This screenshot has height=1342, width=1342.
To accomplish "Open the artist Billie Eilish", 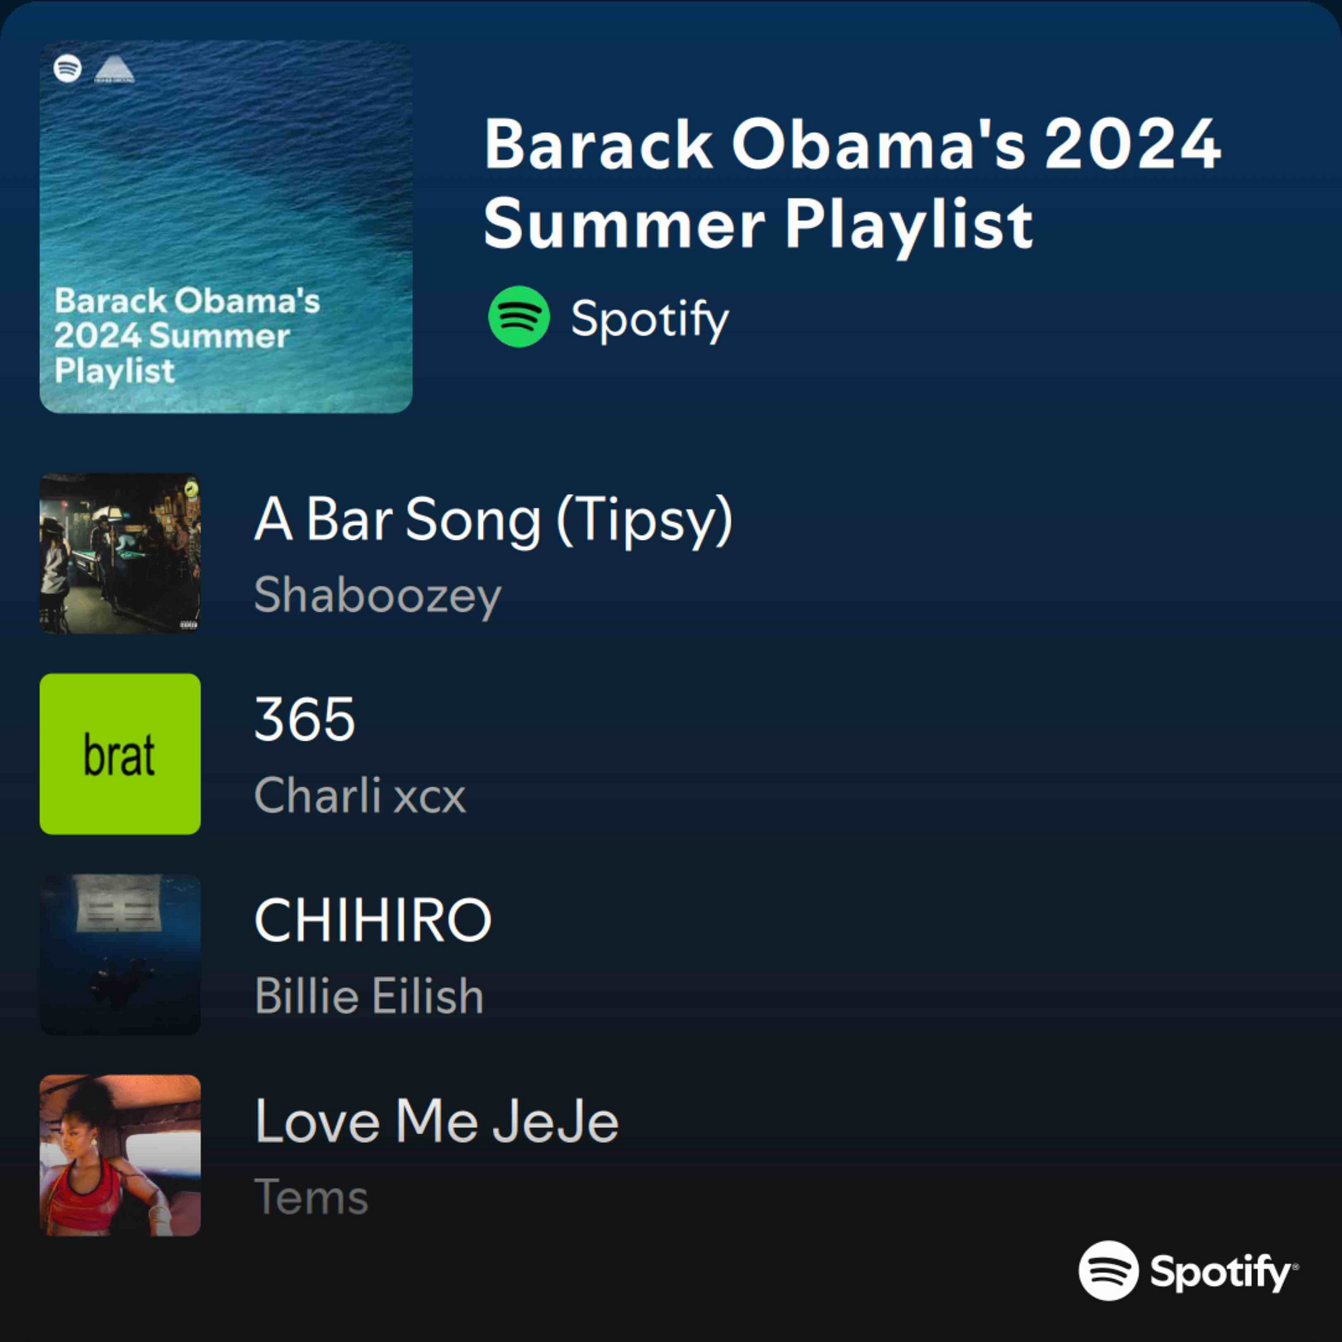I will click(369, 996).
